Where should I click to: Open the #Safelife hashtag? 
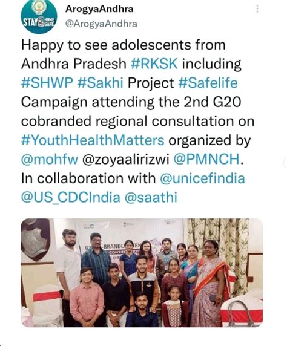[x=208, y=83]
